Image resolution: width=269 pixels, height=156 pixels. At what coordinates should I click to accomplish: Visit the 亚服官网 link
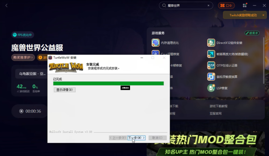click(x=215, y=114)
